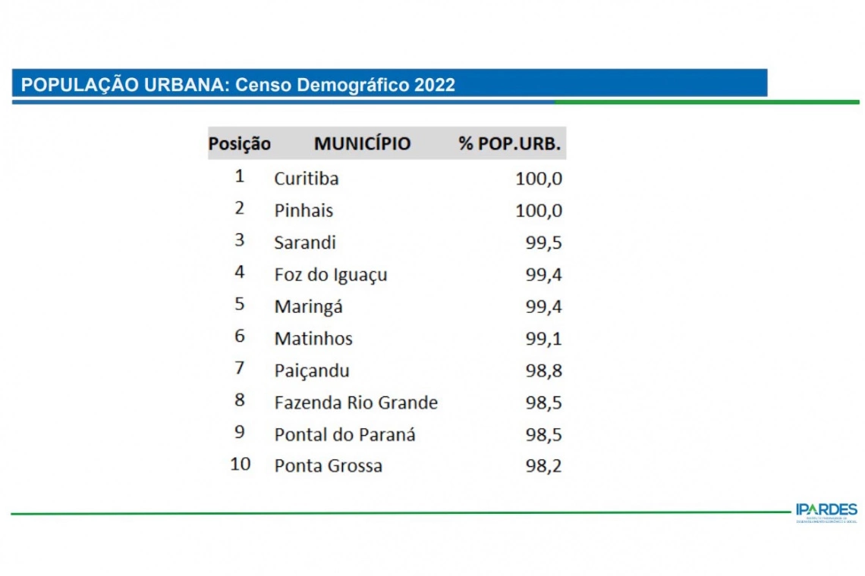This screenshot has height=576, width=865.
Task: Select the Maringá municipality cell
Action: tap(308, 307)
